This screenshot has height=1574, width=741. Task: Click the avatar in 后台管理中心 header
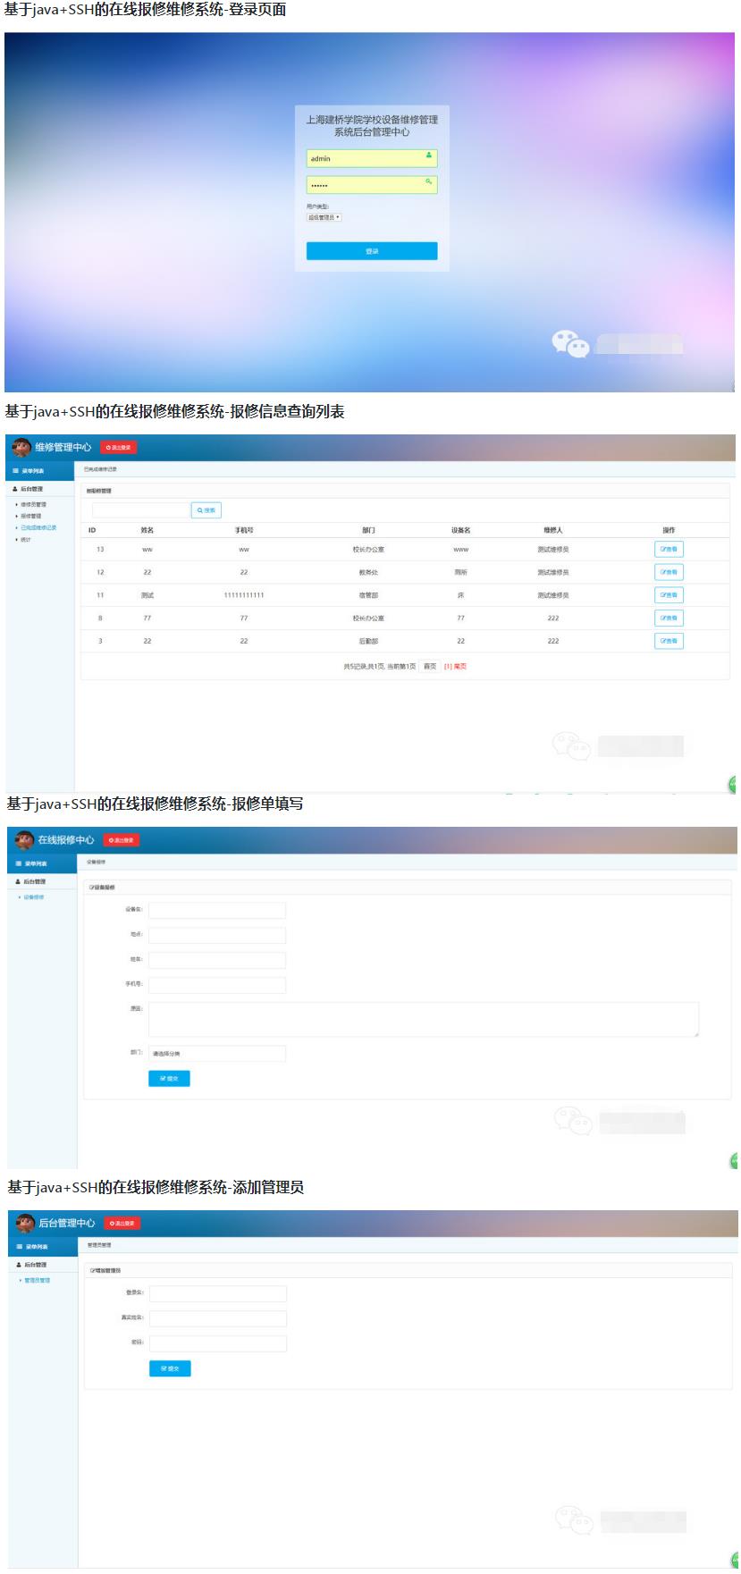click(25, 1223)
